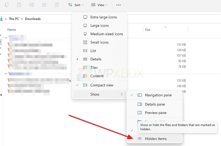The width and height of the screenshot is (221, 146).
Task: Collapse the first file group
Action: tap(6, 38)
